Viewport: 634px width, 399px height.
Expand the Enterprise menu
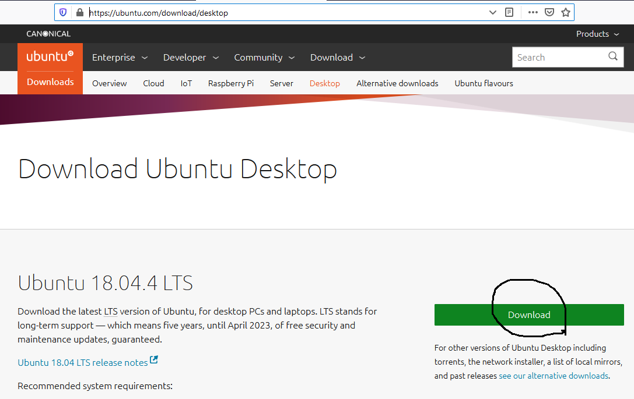pyautogui.click(x=120, y=57)
